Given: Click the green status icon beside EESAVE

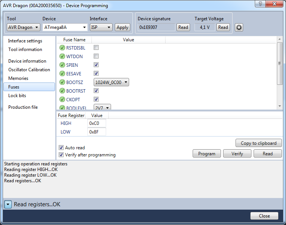Looking at the screenshot, I should point(62,73).
